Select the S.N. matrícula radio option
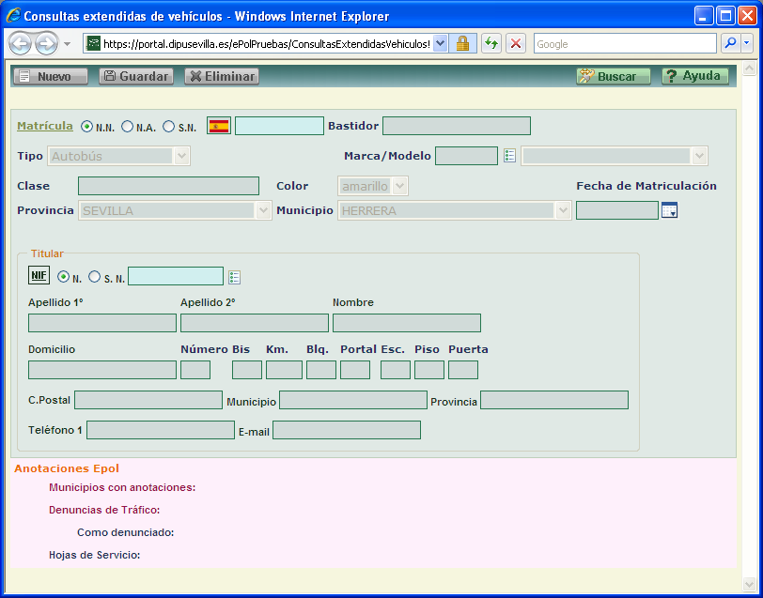The height and width of the screenshot is (598, 763). pyautogui.click(x=168, y=127)
